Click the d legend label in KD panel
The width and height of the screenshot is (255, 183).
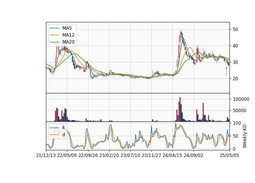pyautogui.click(x=63, y=135)
